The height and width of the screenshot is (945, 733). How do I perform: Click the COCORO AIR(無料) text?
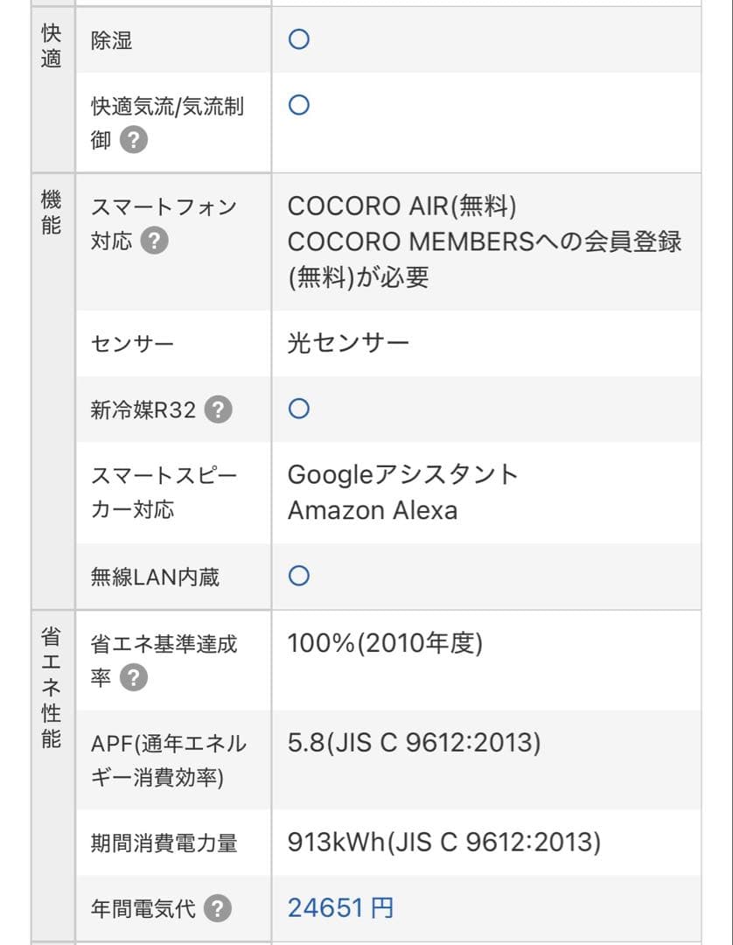pyautogui.click(x=401, y=206)
